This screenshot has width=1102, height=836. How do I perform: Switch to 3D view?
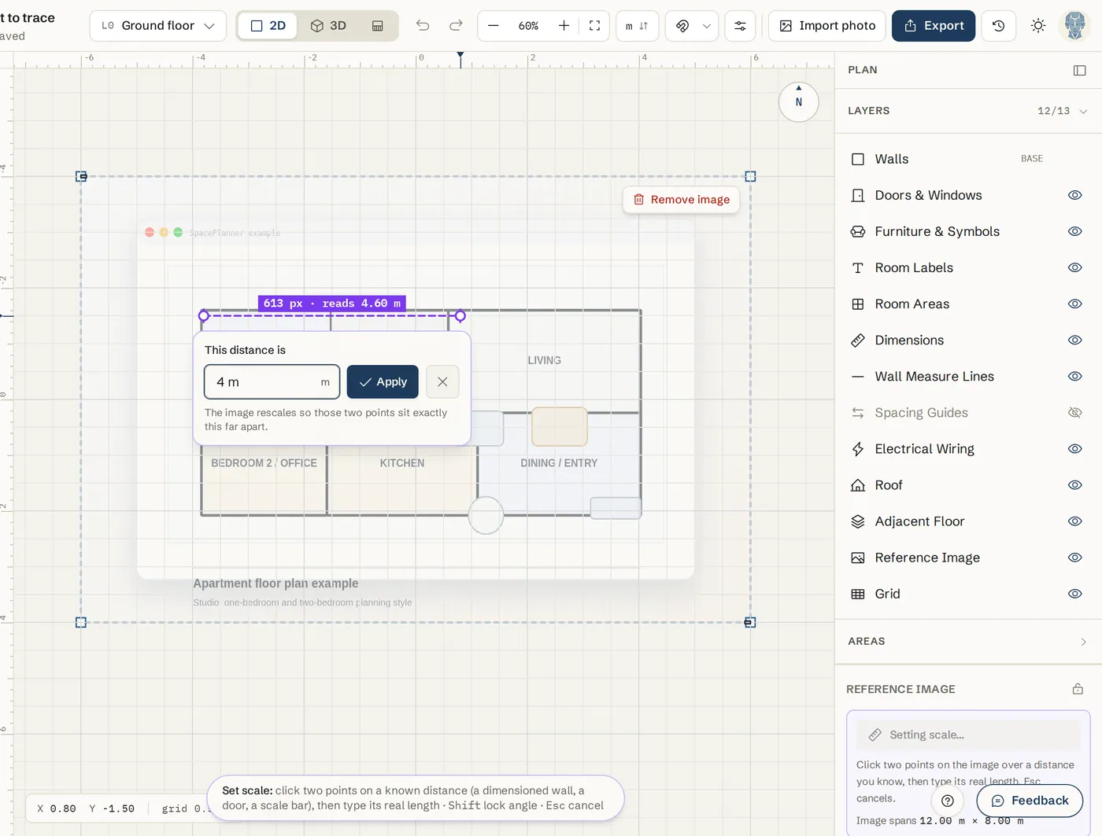[328, 26]
